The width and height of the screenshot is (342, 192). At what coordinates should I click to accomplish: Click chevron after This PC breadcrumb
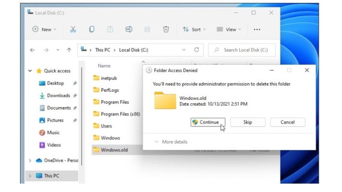[115, 50]
